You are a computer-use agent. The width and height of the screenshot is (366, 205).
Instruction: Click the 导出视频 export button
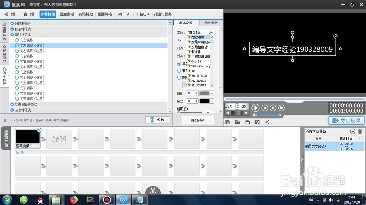click(x=346, y=120)
